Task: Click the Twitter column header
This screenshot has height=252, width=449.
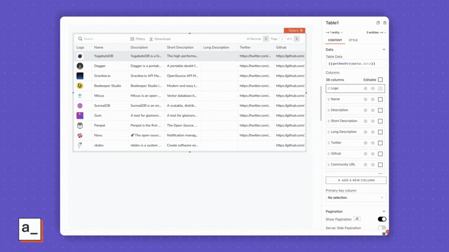Action: coord(245,47)
